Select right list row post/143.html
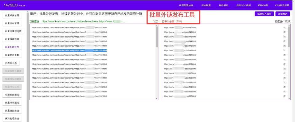This screenshot has width=295, height=122. [180, 46]
